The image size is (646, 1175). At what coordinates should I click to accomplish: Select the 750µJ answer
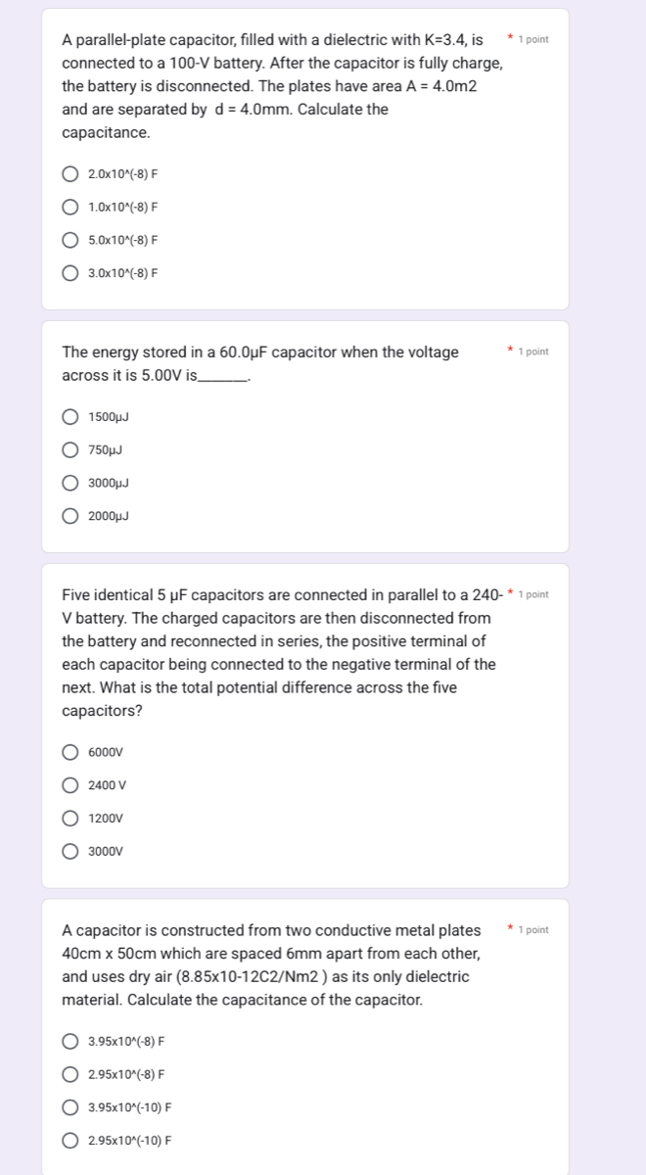click(70, 450)
